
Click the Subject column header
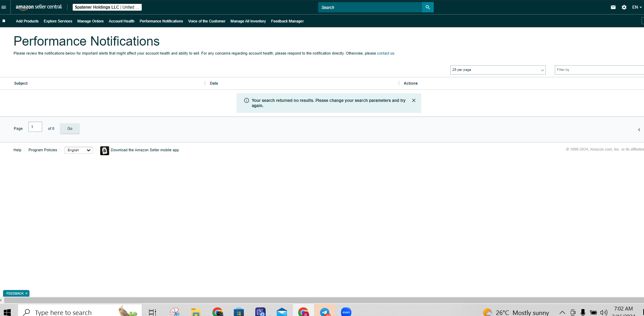click(x=21, y=83)
